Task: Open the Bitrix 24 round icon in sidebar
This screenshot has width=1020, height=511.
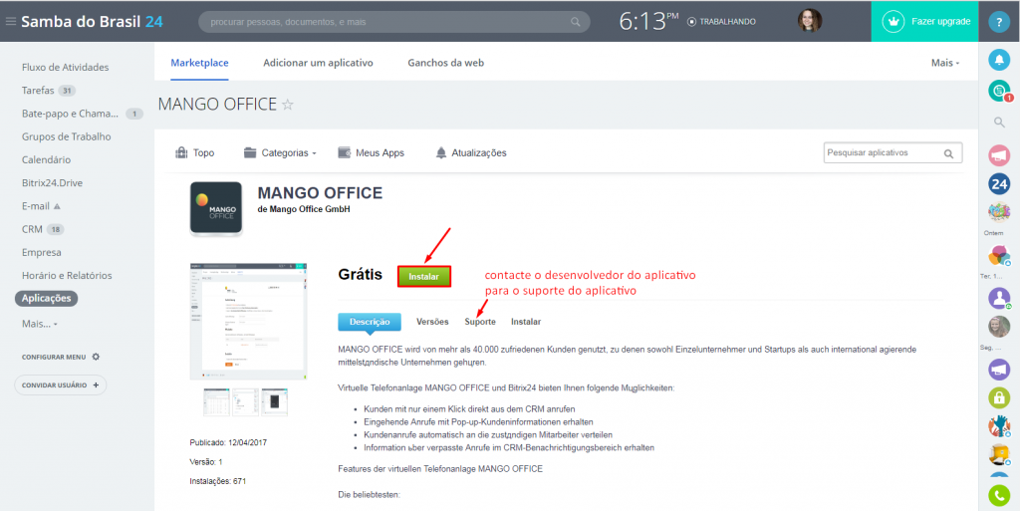Action: pos(999,184)
